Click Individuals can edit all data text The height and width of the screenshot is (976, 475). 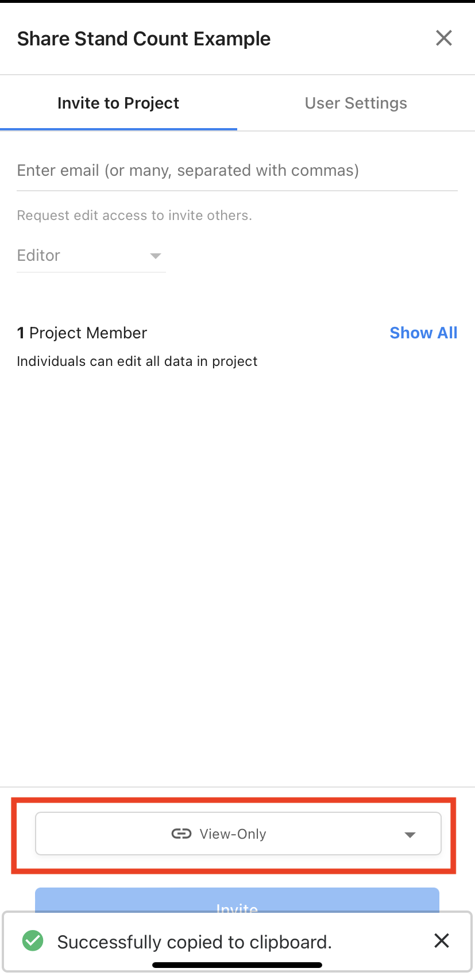click(137, 361)
